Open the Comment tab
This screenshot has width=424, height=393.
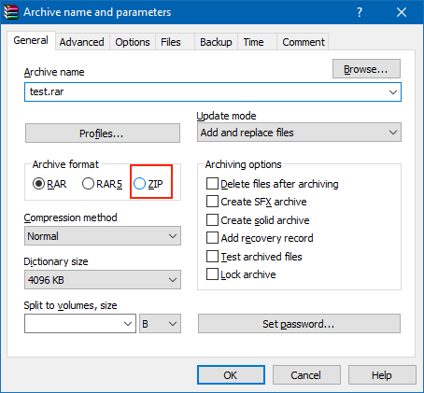(304, 42)
